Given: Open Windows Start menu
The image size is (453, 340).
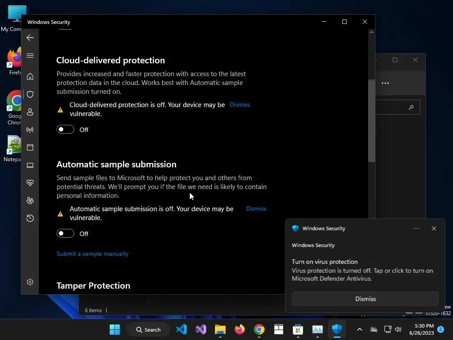Looking at the screenshot, I should coord(115,329).
